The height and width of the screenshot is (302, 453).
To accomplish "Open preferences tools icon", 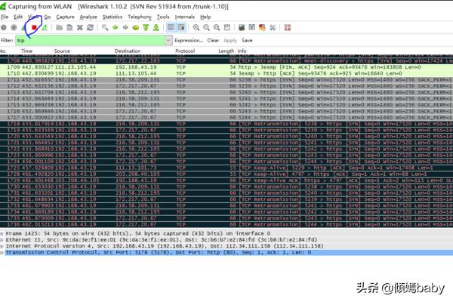I will click(x=273, y=28).
